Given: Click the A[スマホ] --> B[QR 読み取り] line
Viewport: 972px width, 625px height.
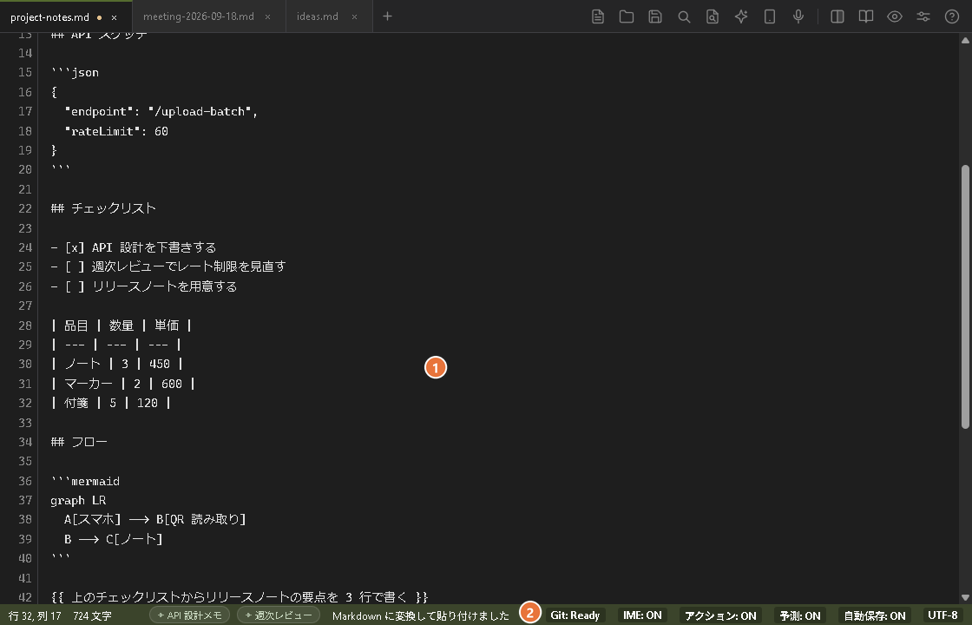Looking at the screenshot, I should pos(155,520).
